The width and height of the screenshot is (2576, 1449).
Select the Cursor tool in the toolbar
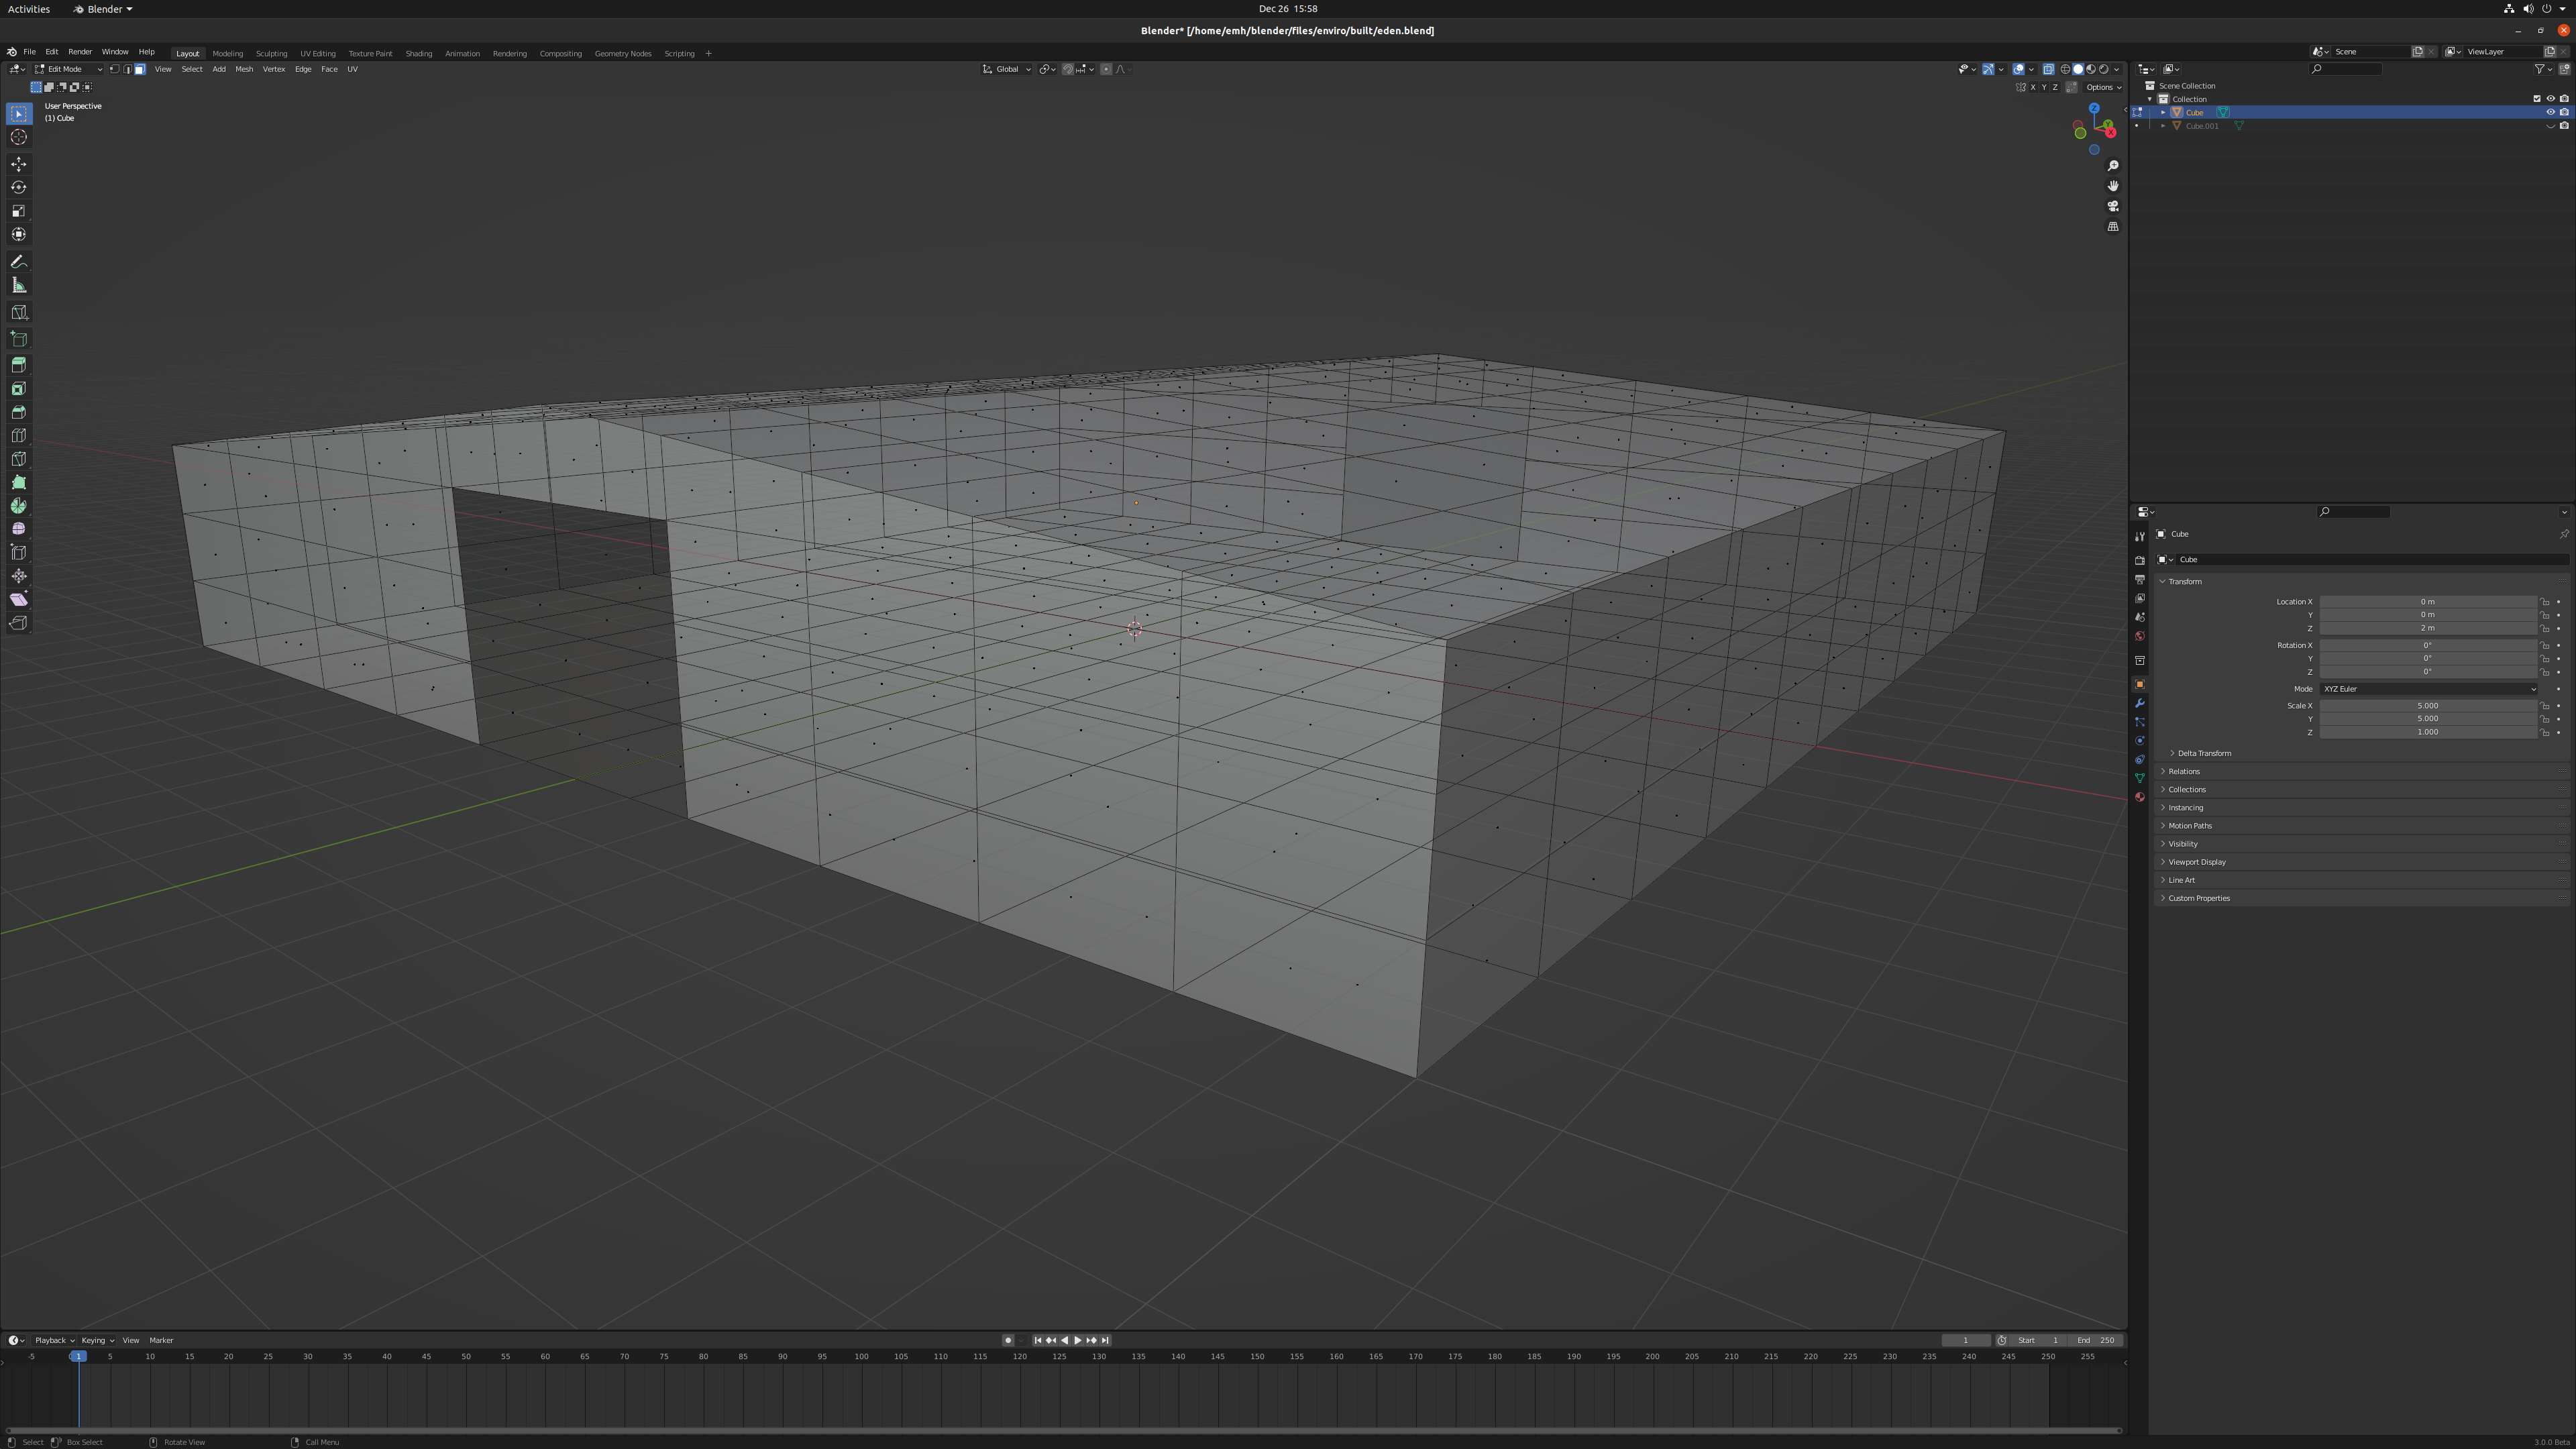pyautogui.click(x=19, y=137)
